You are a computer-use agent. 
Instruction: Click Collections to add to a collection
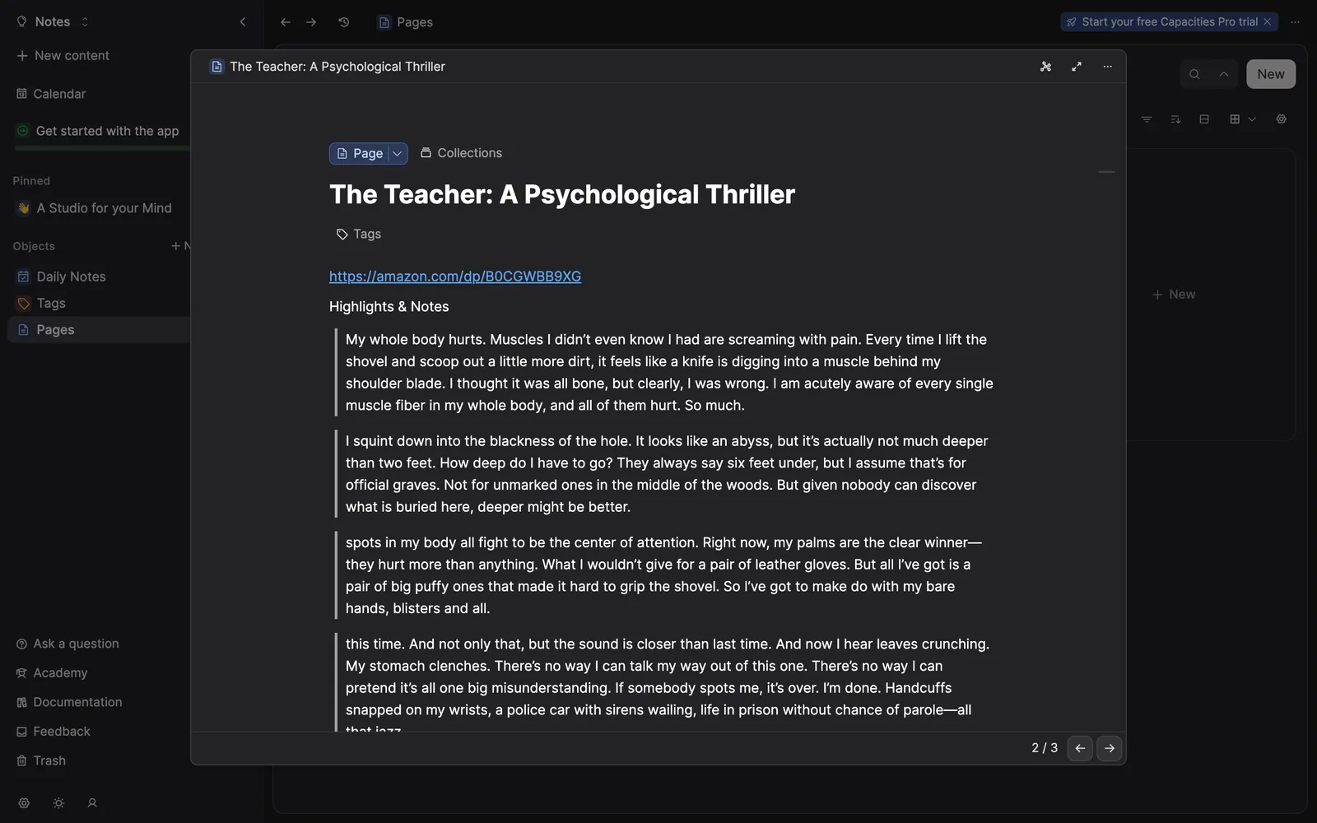[461, 153]
